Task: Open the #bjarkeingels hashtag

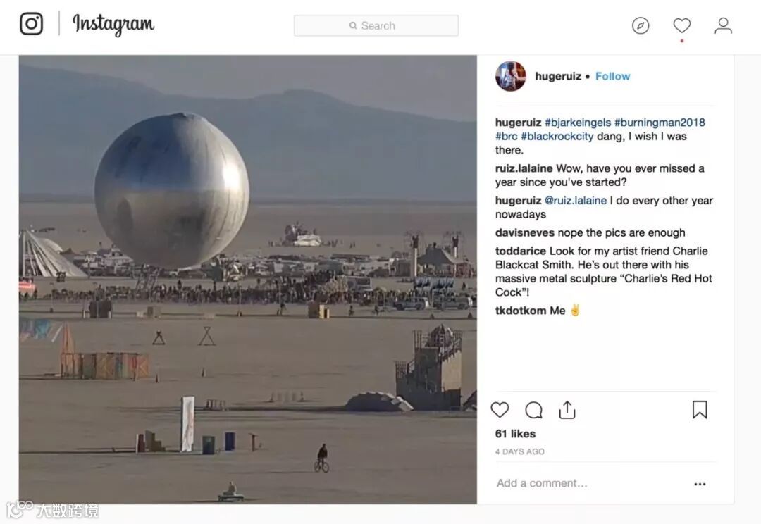Action: click(x=578, y=123)
